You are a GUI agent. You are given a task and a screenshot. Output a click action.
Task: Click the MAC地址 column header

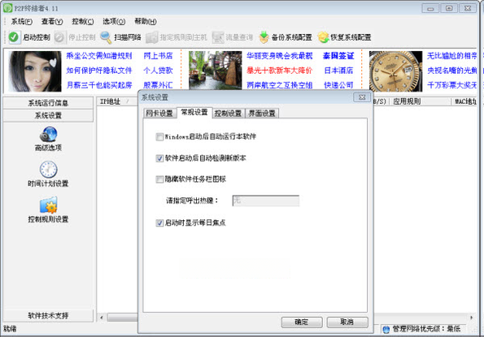click(465, 102)
